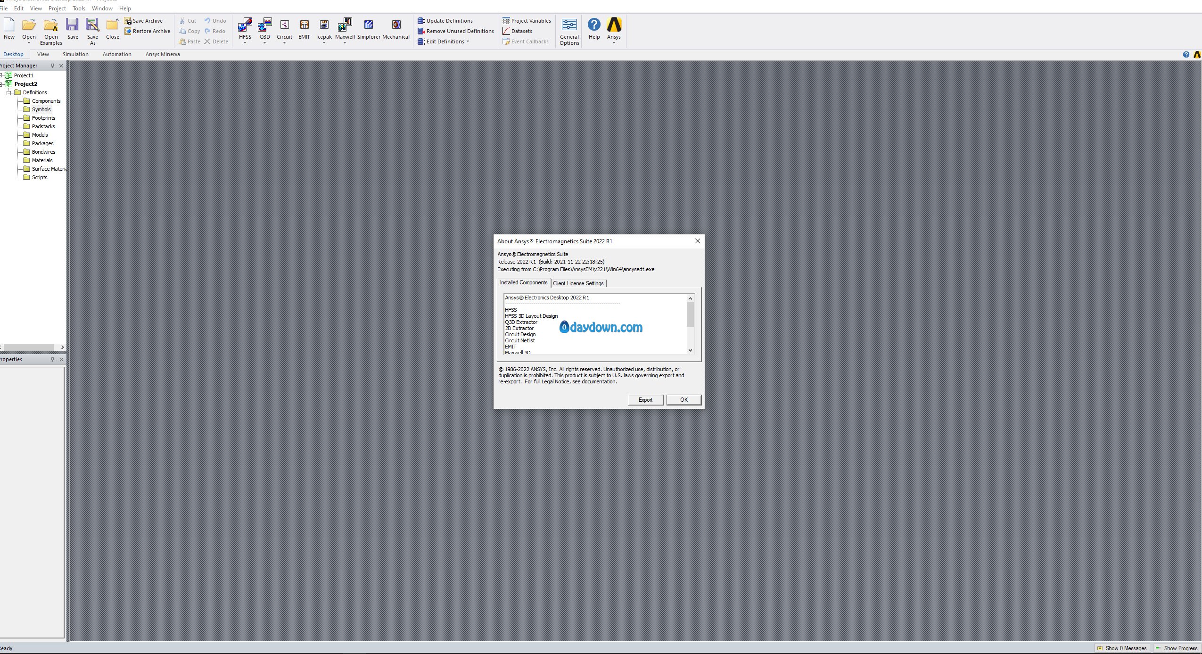Click OK in the About dialog
The width and height of the screenshot is (1202, 654).
[683, 400]
